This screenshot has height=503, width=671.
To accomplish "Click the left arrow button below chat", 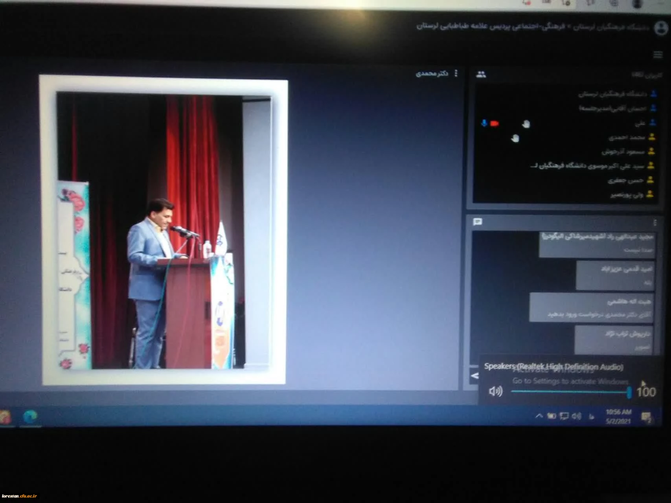I will pos(475,376).
